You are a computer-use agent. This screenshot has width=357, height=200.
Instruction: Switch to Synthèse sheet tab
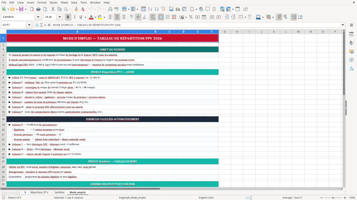click(59, 192)
